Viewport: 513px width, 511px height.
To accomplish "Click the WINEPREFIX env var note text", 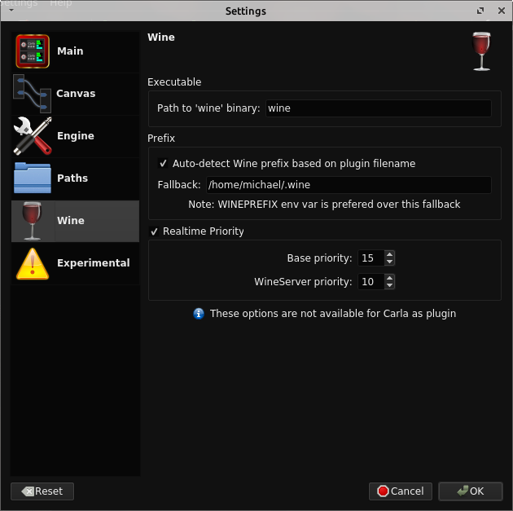I will (x=324, y=205).
